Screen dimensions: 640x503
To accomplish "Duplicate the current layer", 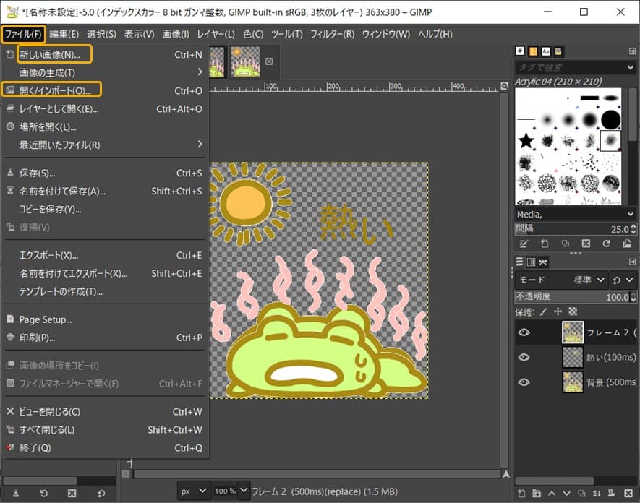I will (x=583, y=494).
